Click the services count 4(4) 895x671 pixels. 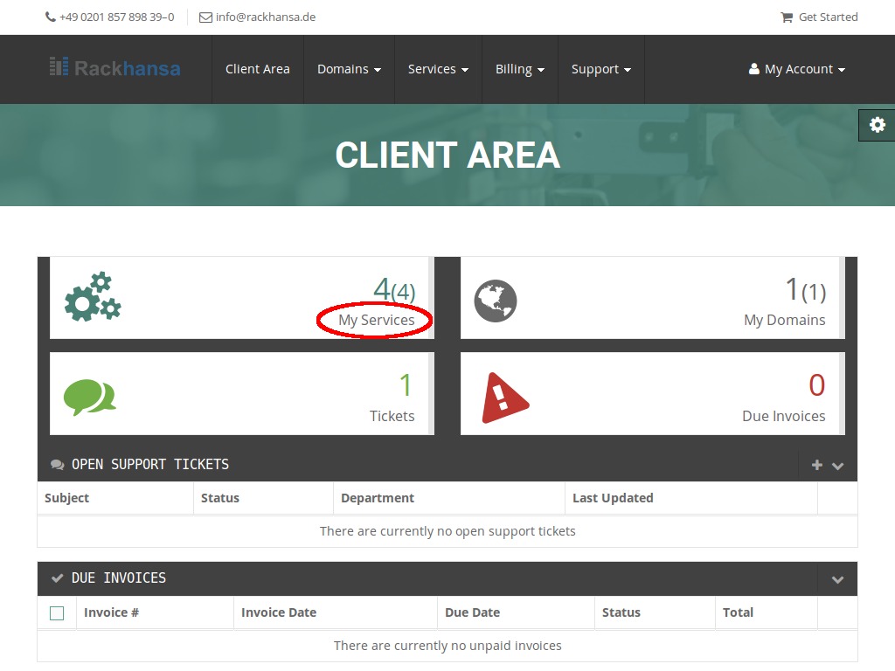[x=394, y=289]
